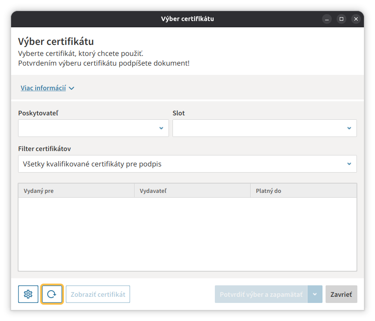Open settings with the gear icon
375x321 pixels.
[28, 294]
